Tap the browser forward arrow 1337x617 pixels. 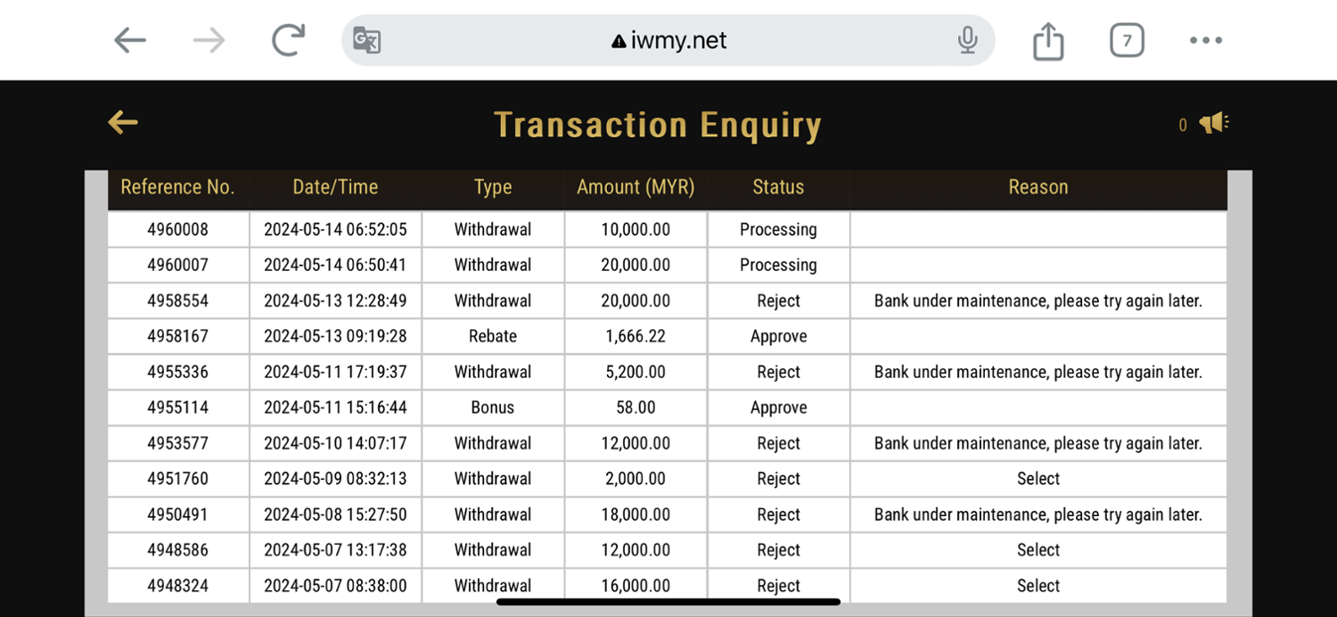[209, 40]
